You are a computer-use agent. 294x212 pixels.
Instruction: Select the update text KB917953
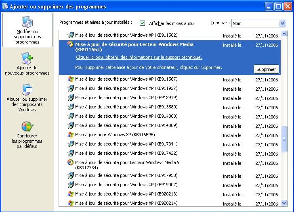pyautogui.click(x=126, y=175)
